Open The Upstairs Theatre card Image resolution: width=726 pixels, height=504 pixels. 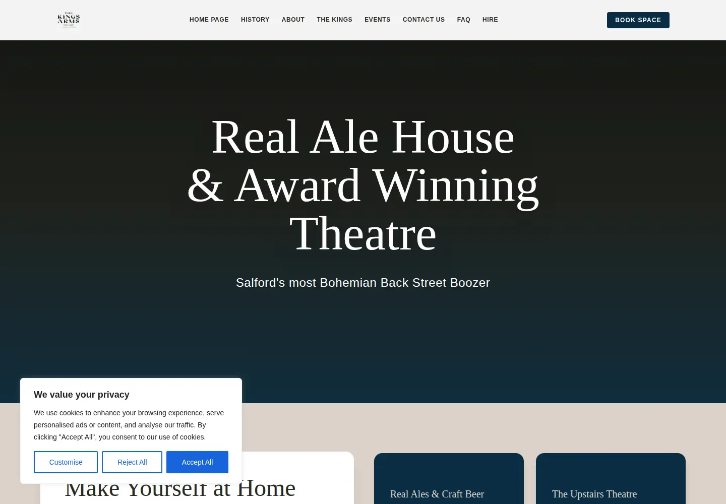[x=611, y=479]
